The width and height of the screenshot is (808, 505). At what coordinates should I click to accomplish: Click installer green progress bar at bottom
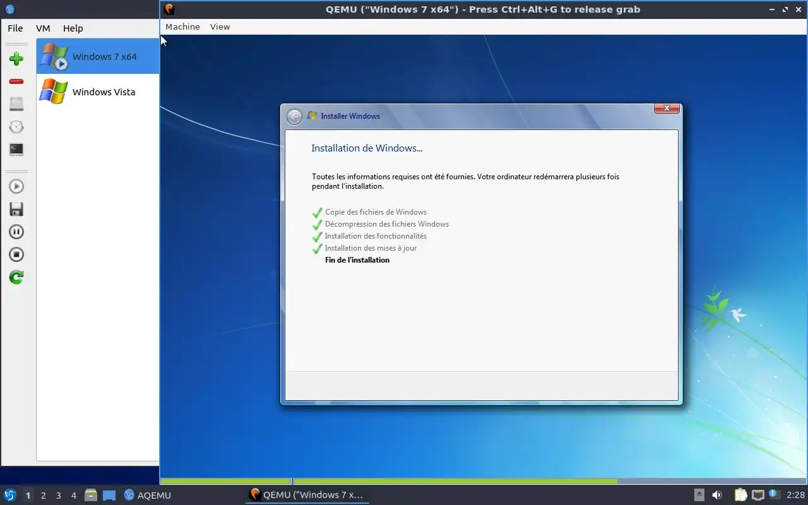tap(389, 481)
